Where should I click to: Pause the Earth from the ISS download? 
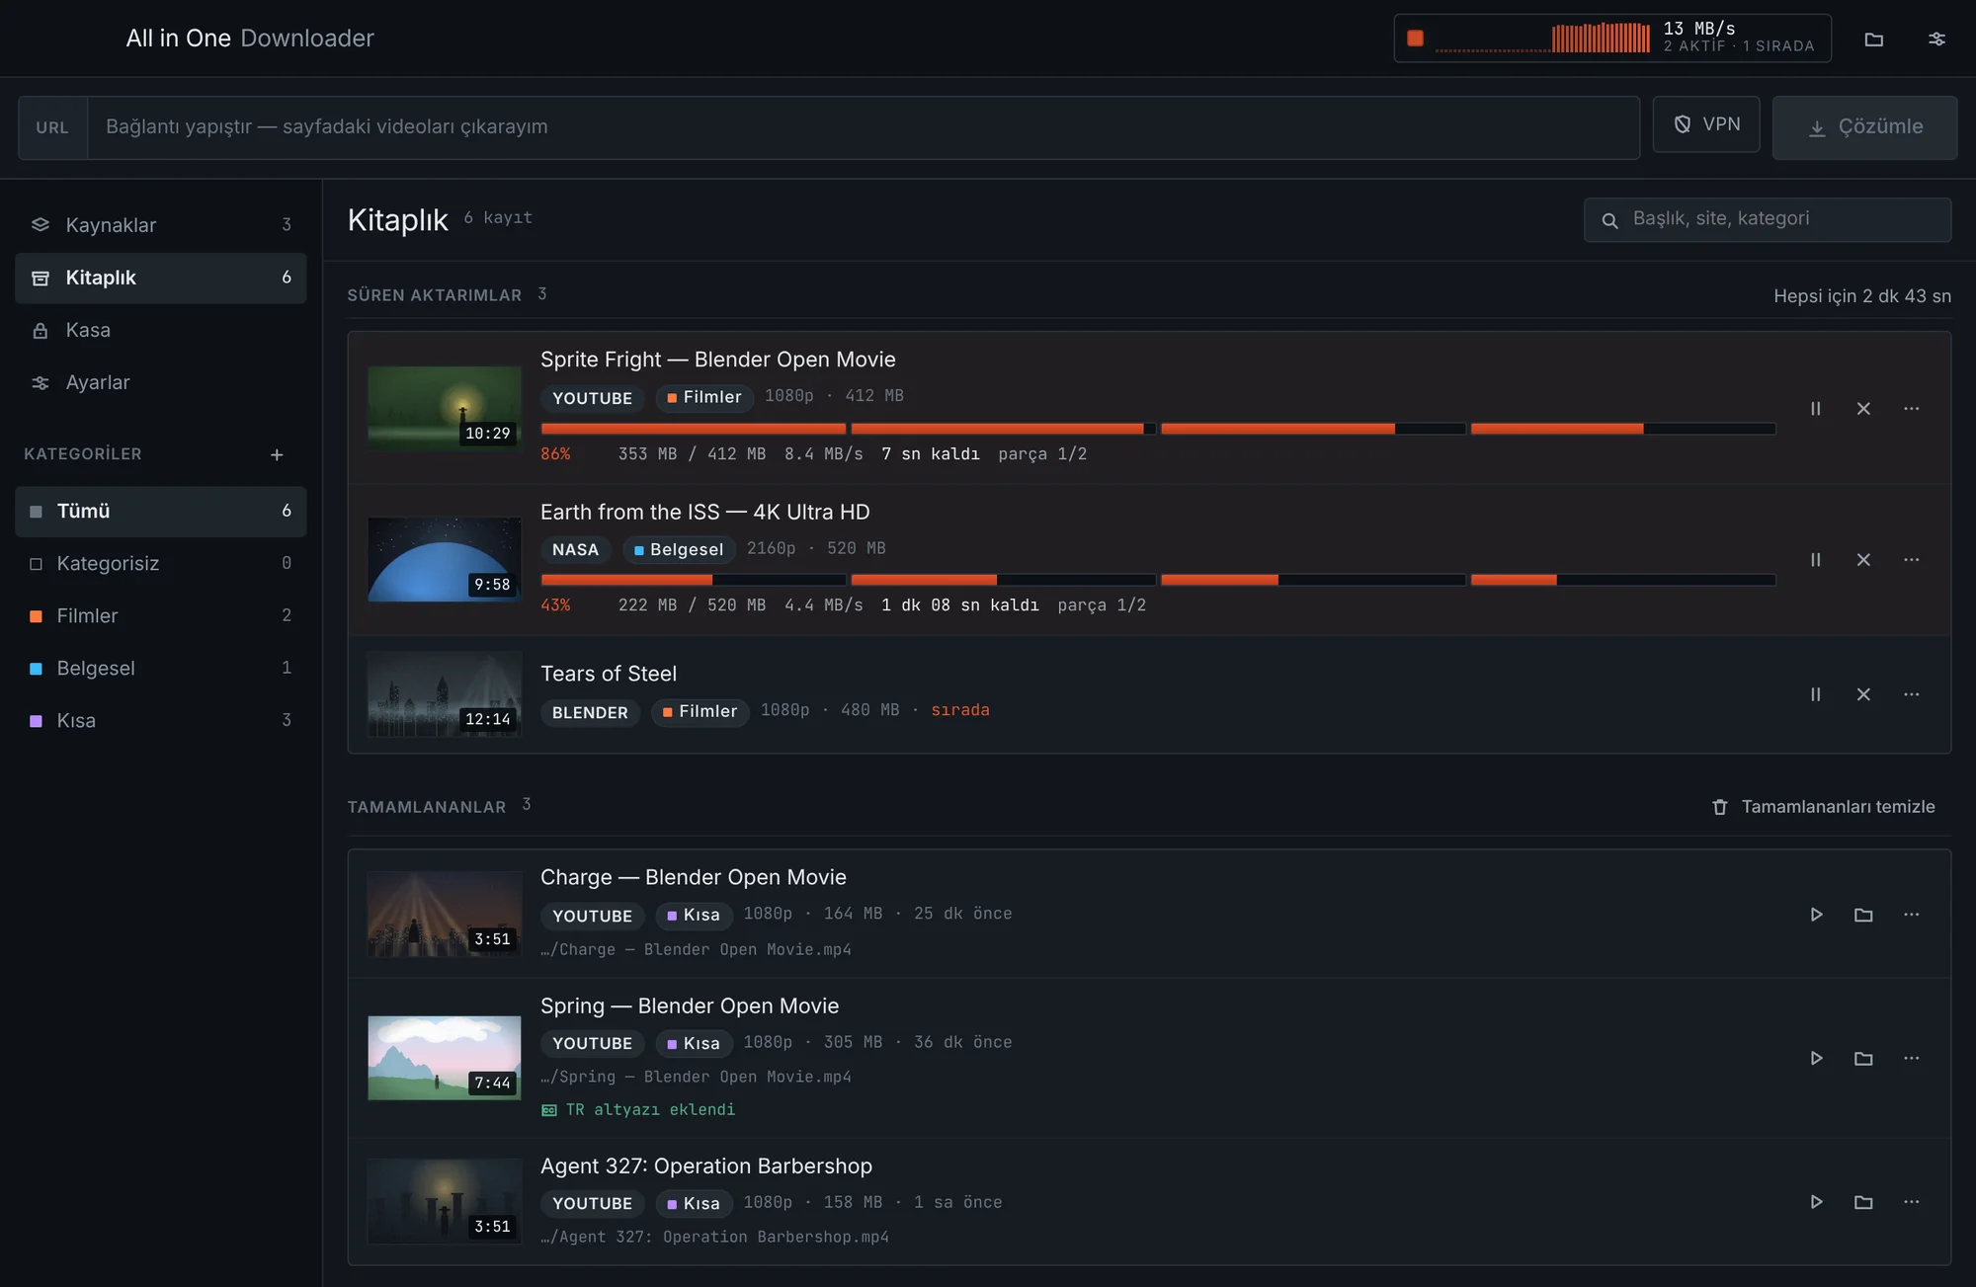pos(1815,559)
